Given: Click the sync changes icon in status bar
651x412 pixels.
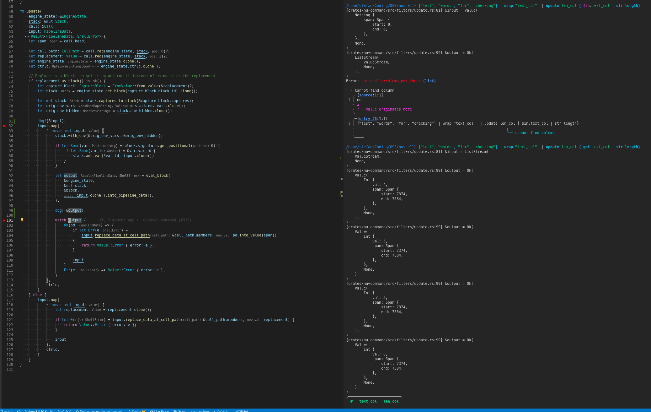Looking at the screenshot, I should click(18, 411).
